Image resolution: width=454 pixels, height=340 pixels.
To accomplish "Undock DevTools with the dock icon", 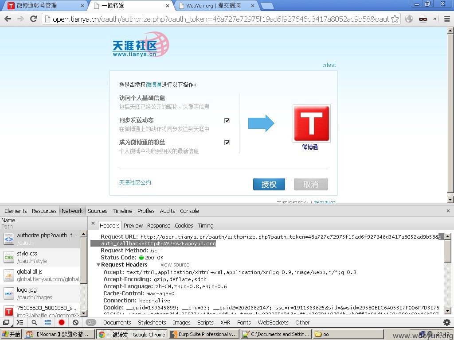I will 6,322.
